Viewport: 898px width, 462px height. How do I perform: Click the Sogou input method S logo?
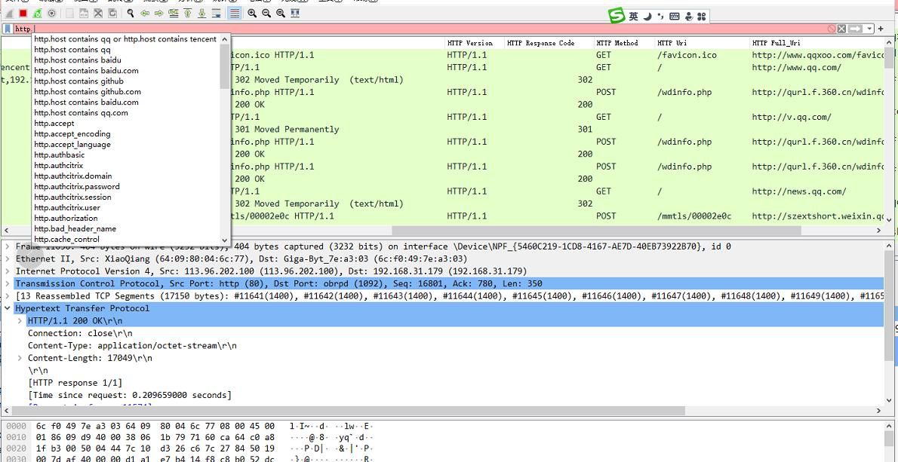617,16
